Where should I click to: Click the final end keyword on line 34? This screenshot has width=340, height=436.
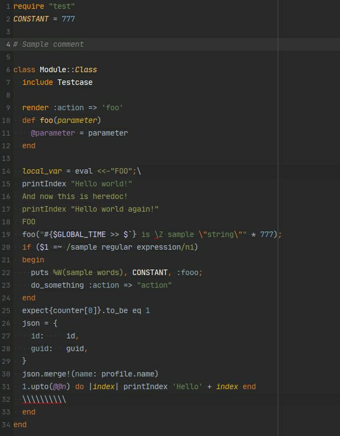click(20, 425)
